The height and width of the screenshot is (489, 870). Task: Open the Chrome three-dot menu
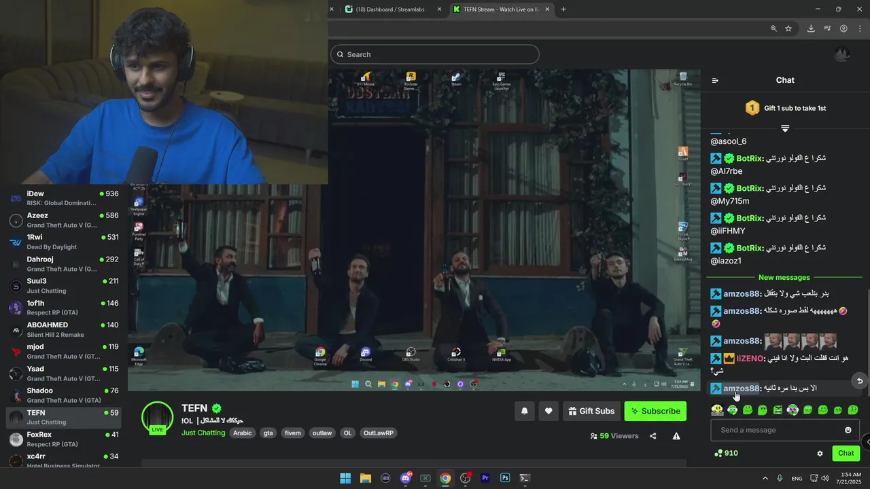[859, 29]
